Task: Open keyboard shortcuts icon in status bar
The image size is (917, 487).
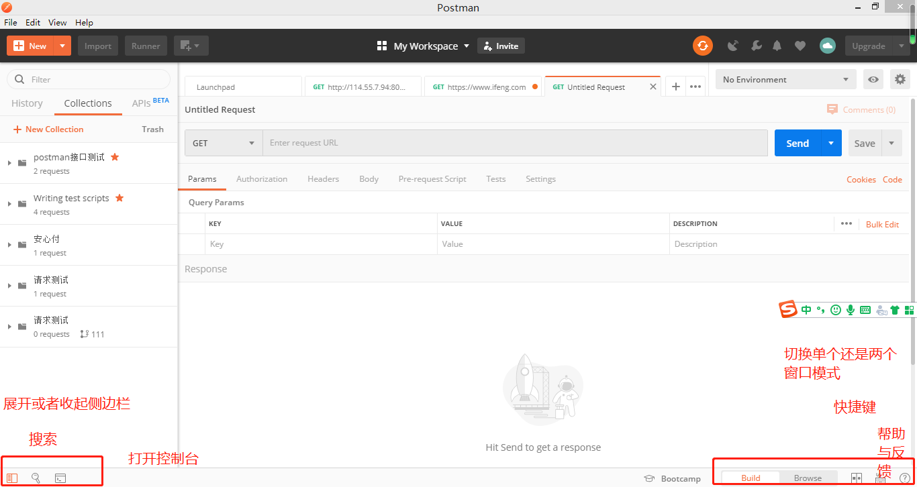Action: click(881, 478)
